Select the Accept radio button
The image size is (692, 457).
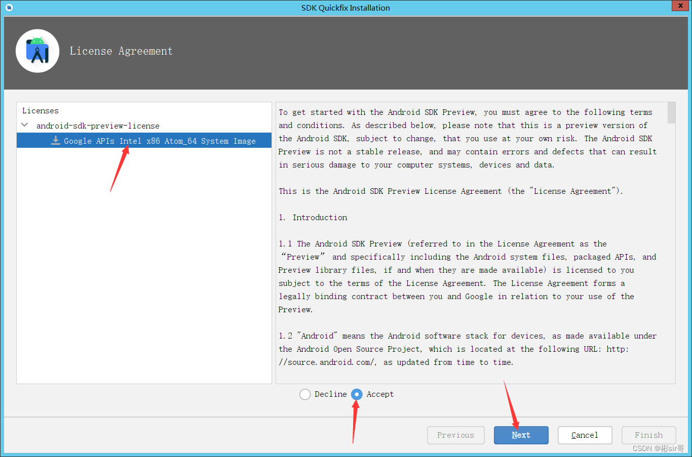tap(357, 394)
